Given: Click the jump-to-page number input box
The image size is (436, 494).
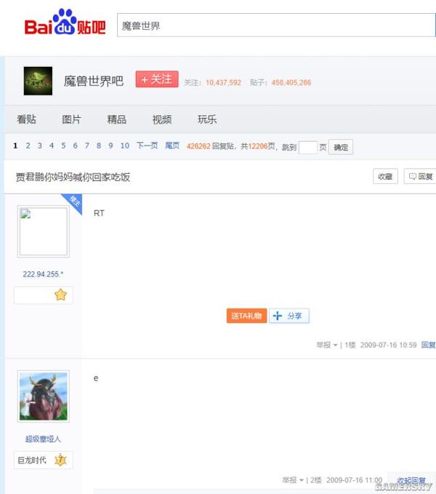Looking at the screenshot, I should pos(307,148).
